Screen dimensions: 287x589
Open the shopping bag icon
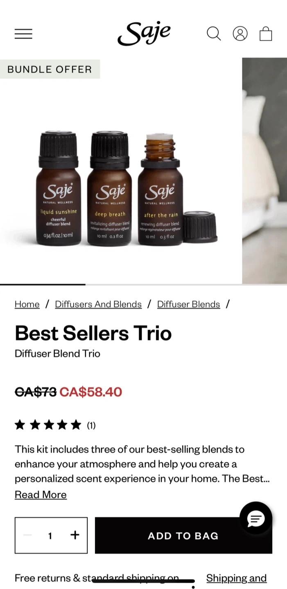point(266,34)
